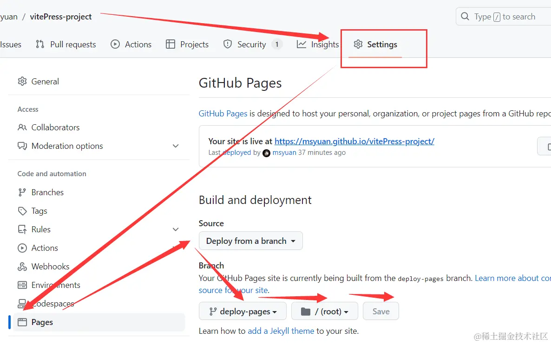Click the msyuan user link
551x344 pixels.
coord(284,153)
